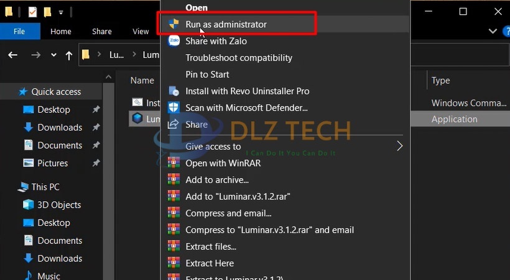Image resolution: width=510 pixels, height=280 pixels.
Task: Click the up arrow to parent folder
Action: 68,55
